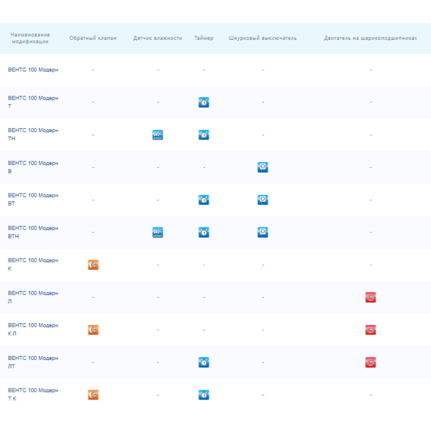Open ВЕНТС 100 Модерн ВТ link
431x431 pixels.
[33, 199]
